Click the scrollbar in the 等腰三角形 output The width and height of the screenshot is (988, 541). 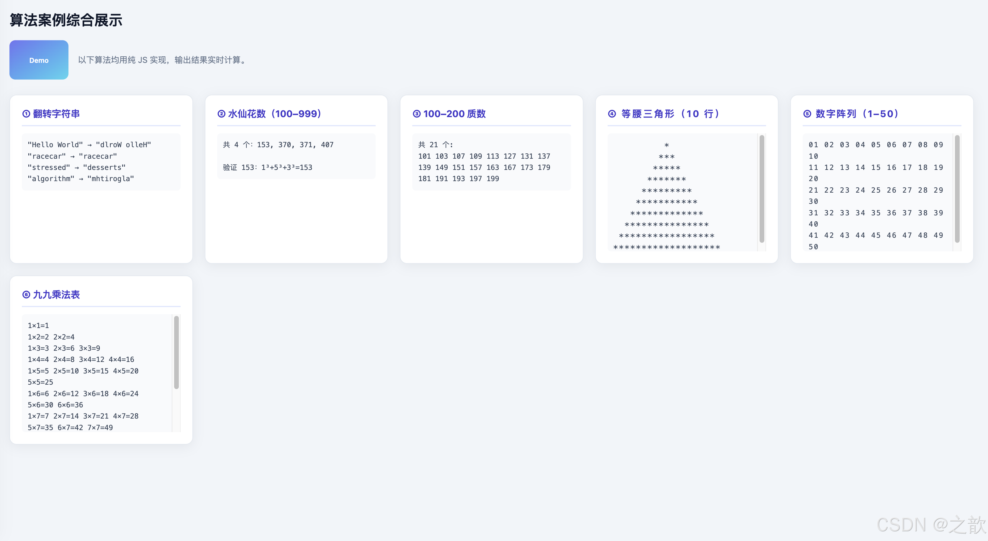point(762,188)
